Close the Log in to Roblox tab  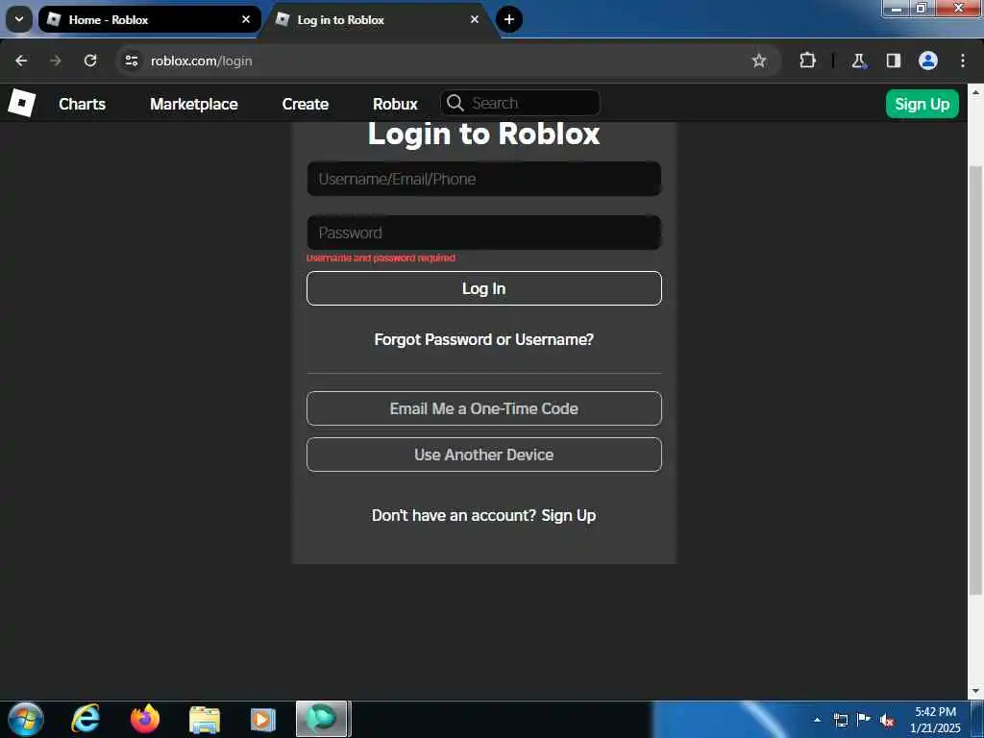(475, 19)
